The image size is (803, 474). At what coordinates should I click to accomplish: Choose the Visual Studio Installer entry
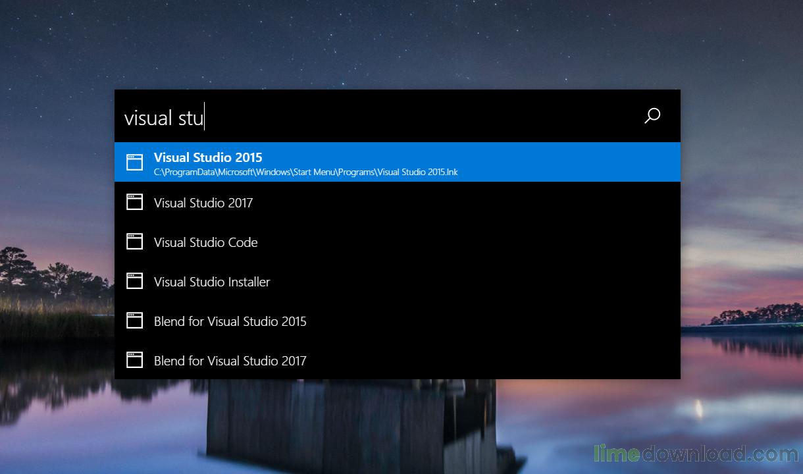click(212, 282)
